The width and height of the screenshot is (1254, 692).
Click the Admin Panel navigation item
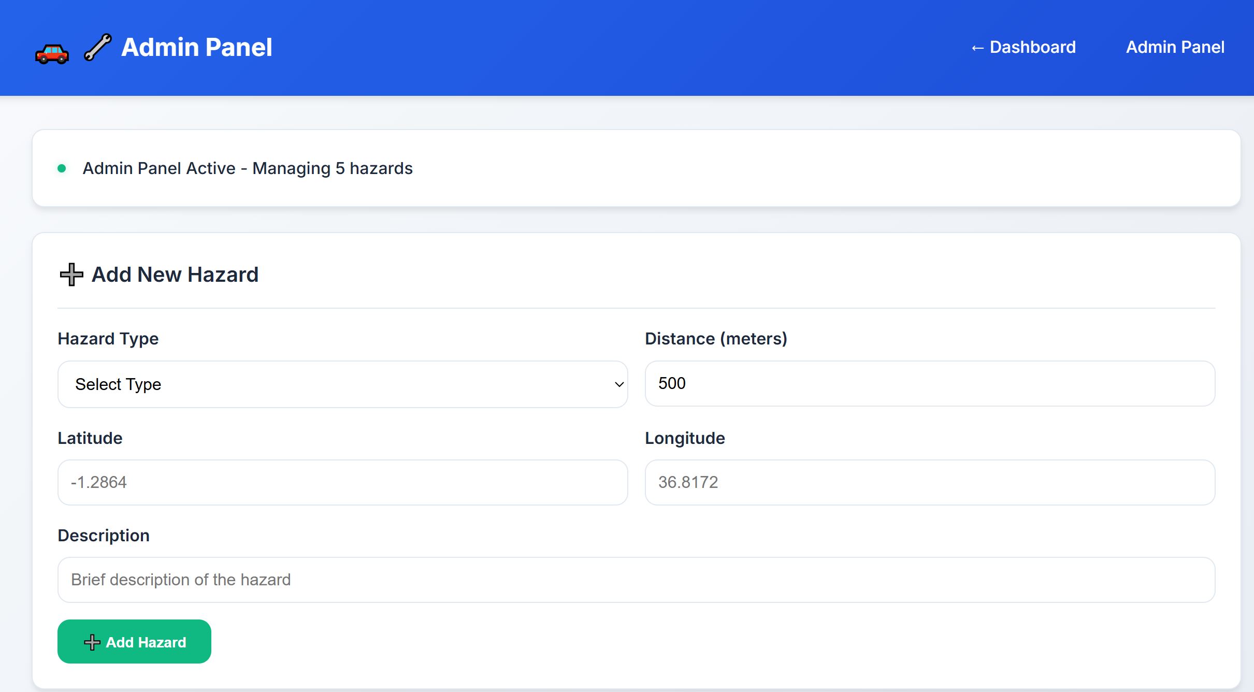(x=1175, y=47)
